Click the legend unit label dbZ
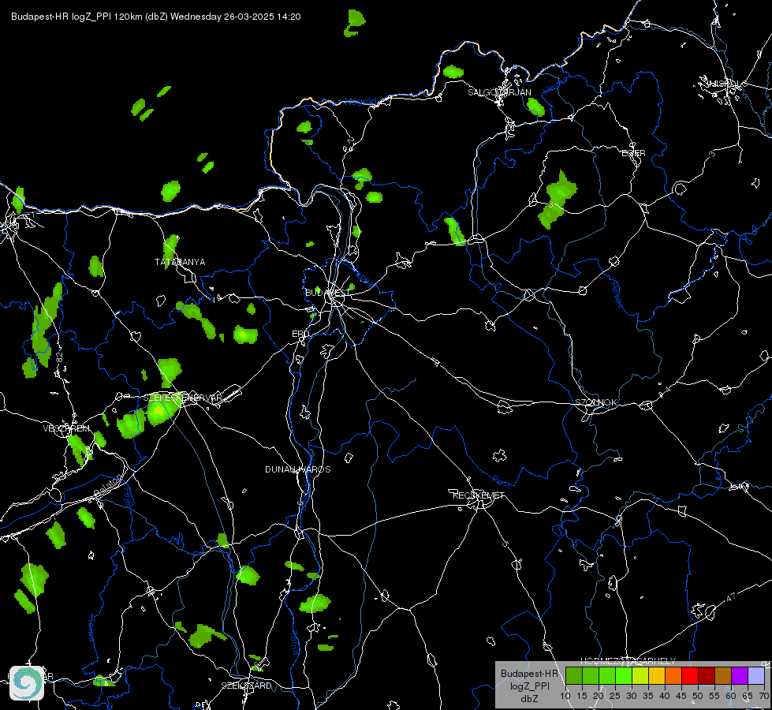Viewport: 772px width, 710px height. 529,699
